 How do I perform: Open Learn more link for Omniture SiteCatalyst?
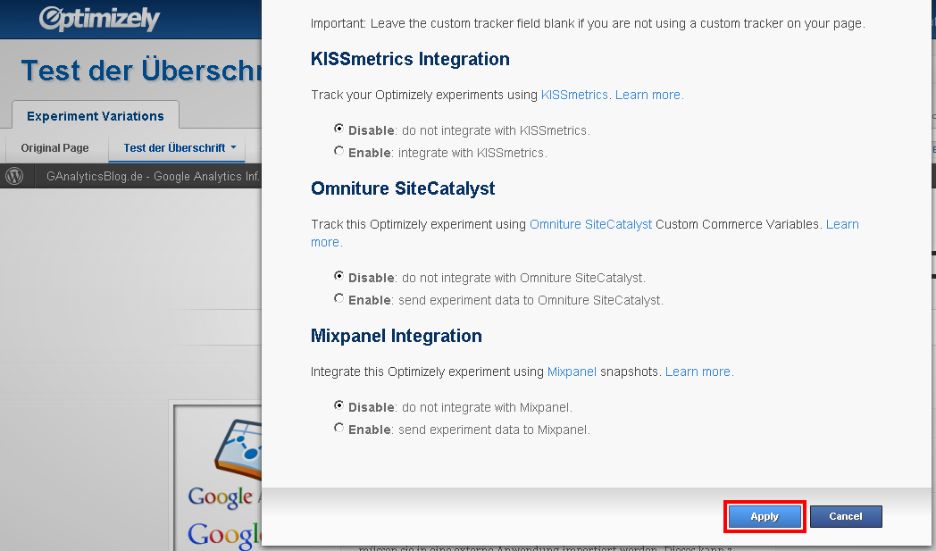(x=842, y=224)
